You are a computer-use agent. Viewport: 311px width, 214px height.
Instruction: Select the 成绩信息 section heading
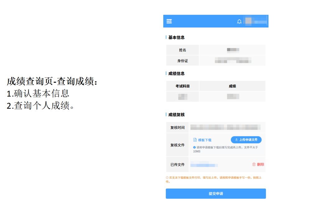(x=176, y=74)
